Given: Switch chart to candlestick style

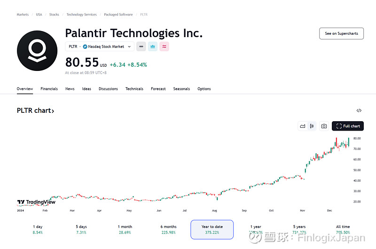Looking at the screenshot, I should 312,126.
